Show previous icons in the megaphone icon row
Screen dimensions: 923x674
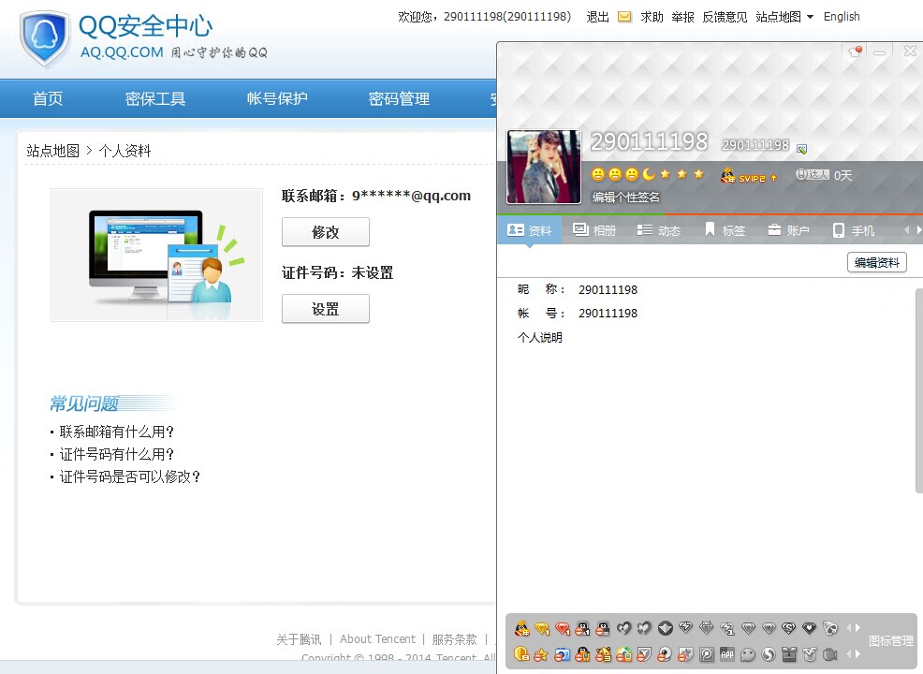pos(849,628)
